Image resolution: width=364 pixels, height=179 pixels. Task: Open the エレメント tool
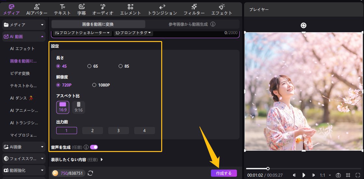click(130, 9)
